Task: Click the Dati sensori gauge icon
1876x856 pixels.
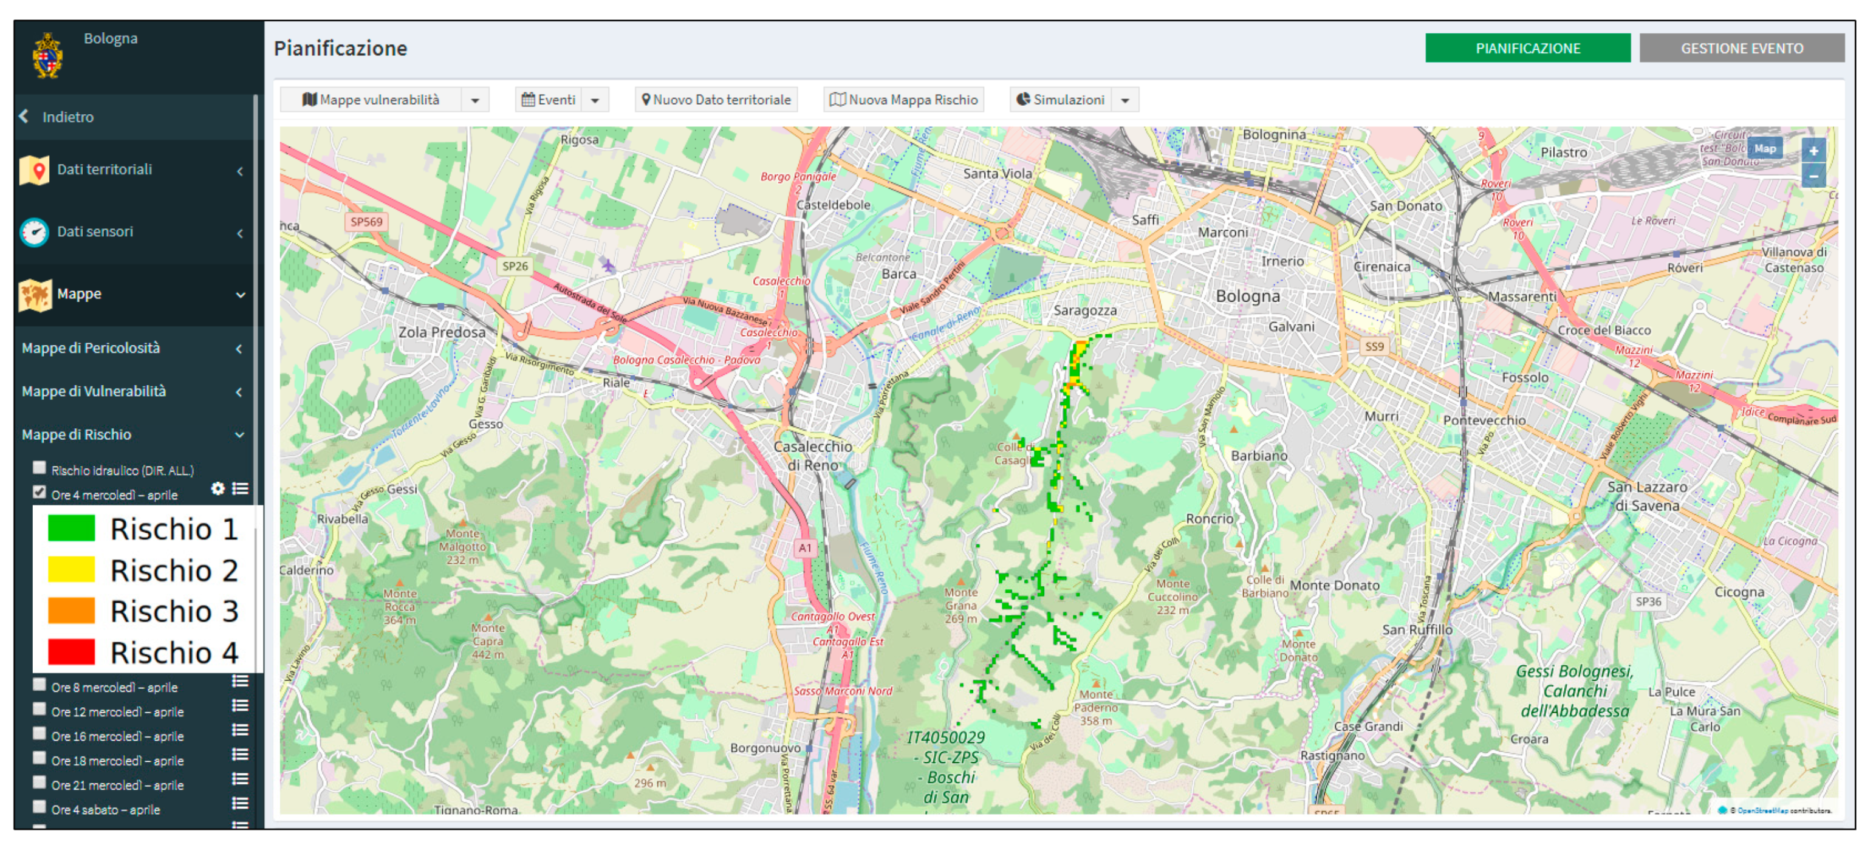Action: (x=34, y=233)
